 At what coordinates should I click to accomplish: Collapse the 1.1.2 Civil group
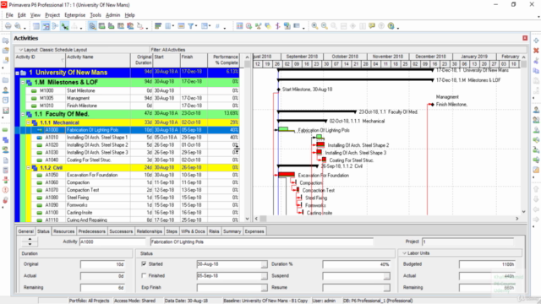click(28, 168)
